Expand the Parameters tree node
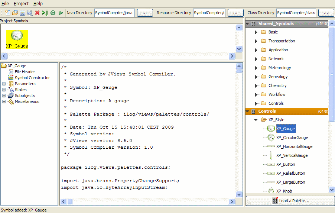Image resolution: width=335 pixels, height=213 pixels. click(x=4, y=84)
